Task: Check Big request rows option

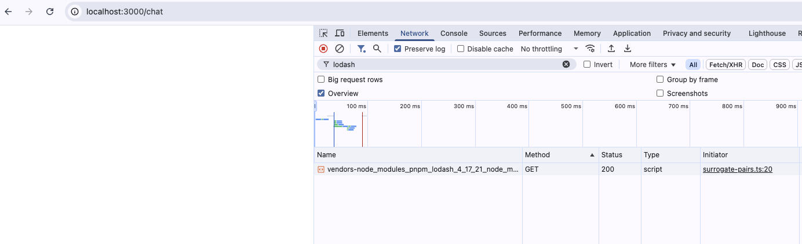Action: click(x=321, y=79)
